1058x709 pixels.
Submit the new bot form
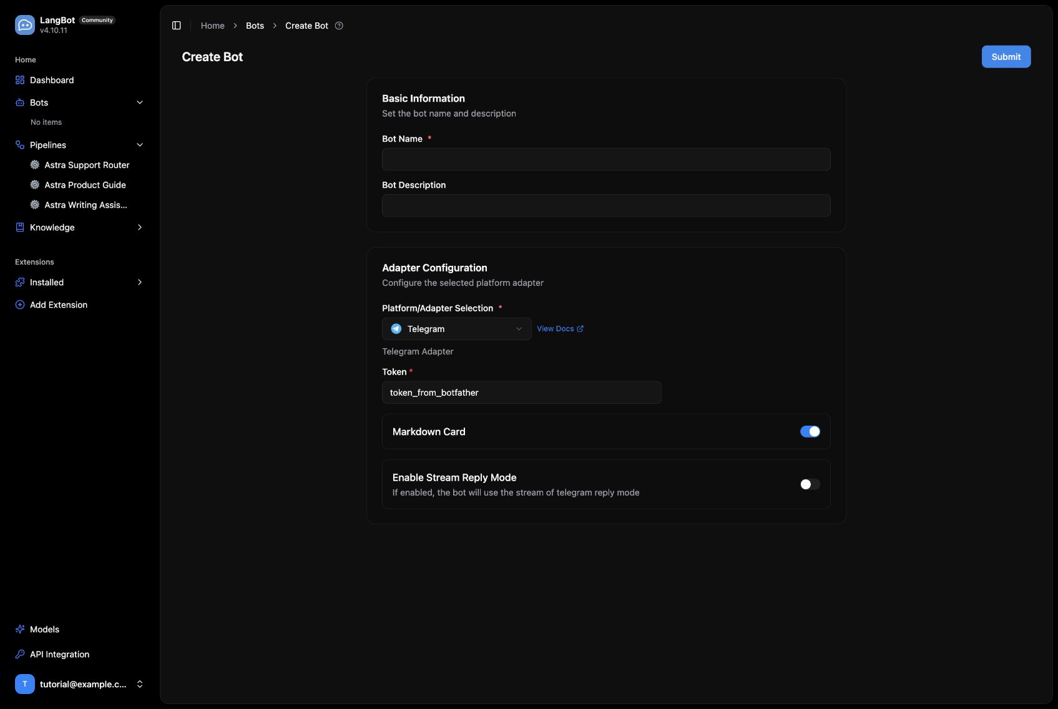(1006, 57)
